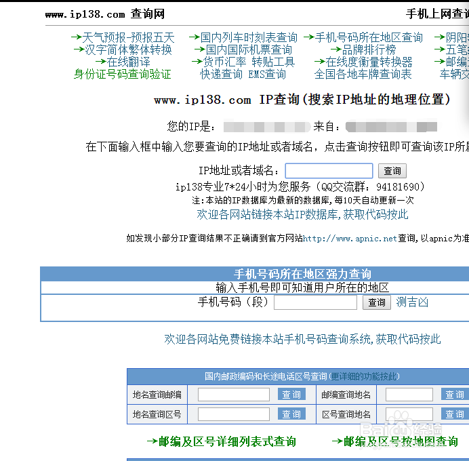The image size is (469, 461).
Task: Open 国内列车时刻表查询 link
Action: pos(249,38)
